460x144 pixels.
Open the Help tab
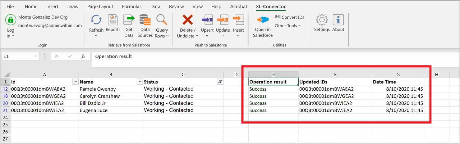[x=216, y=7]
